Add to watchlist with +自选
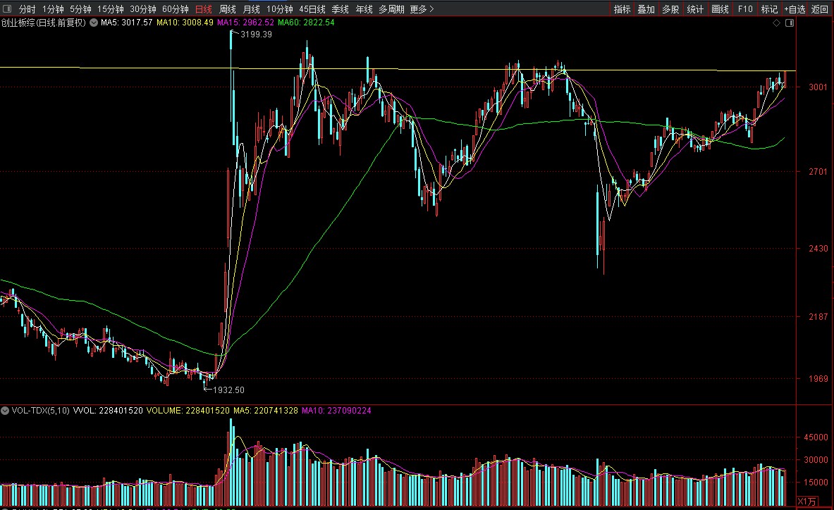The width and height of the screenshot is (834, 510). pos(795,9)
